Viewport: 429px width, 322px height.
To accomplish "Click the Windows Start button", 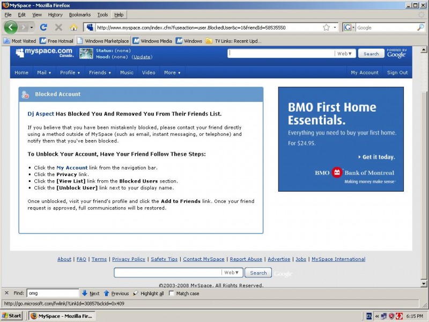I will (12, 316).
